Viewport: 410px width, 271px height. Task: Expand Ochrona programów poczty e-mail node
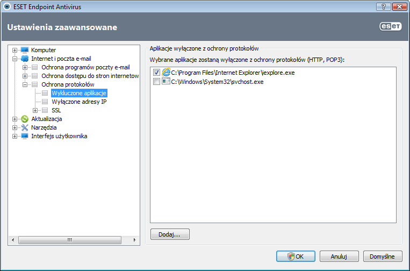coord(25,68)
